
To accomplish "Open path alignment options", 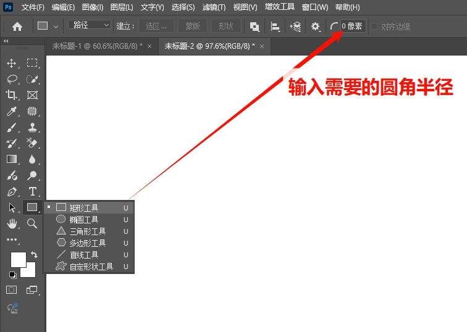I will click(x=275, y=27).
